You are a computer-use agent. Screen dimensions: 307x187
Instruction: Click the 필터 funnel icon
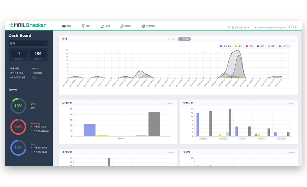click(83, 26)
